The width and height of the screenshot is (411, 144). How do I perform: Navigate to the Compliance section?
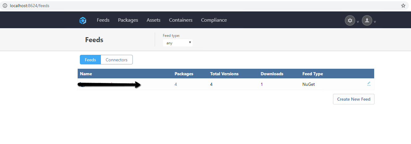[214, 20]
